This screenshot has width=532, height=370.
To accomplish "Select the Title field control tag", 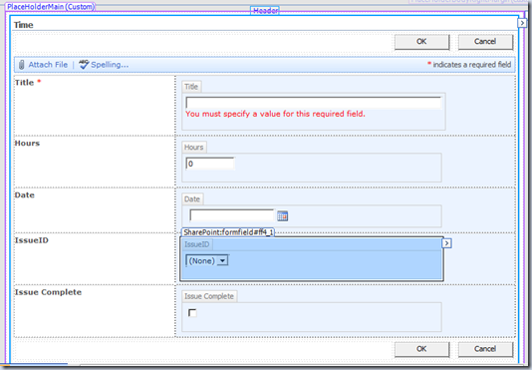I will 191,87.
